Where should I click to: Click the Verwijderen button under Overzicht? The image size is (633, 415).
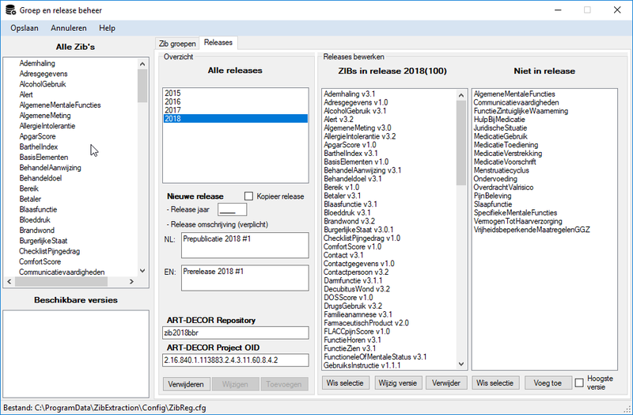186,384
